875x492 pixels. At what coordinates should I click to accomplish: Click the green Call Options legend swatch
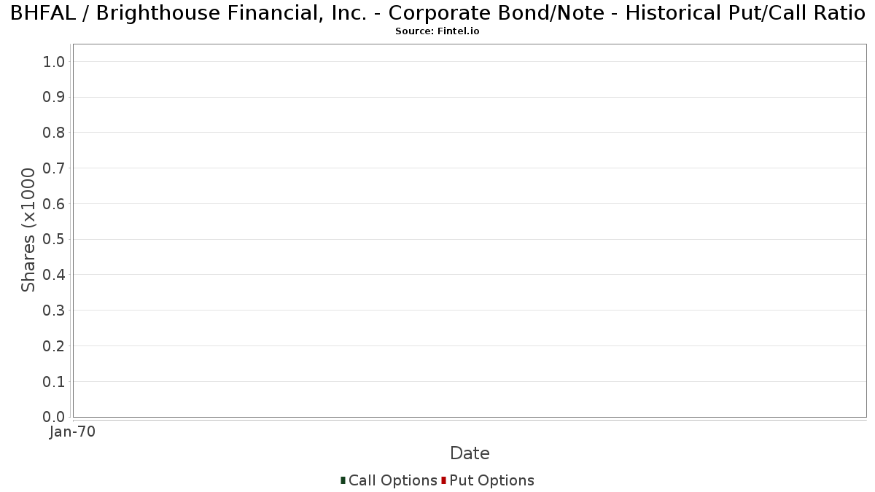pyautogui.click(x=343, y=480)
